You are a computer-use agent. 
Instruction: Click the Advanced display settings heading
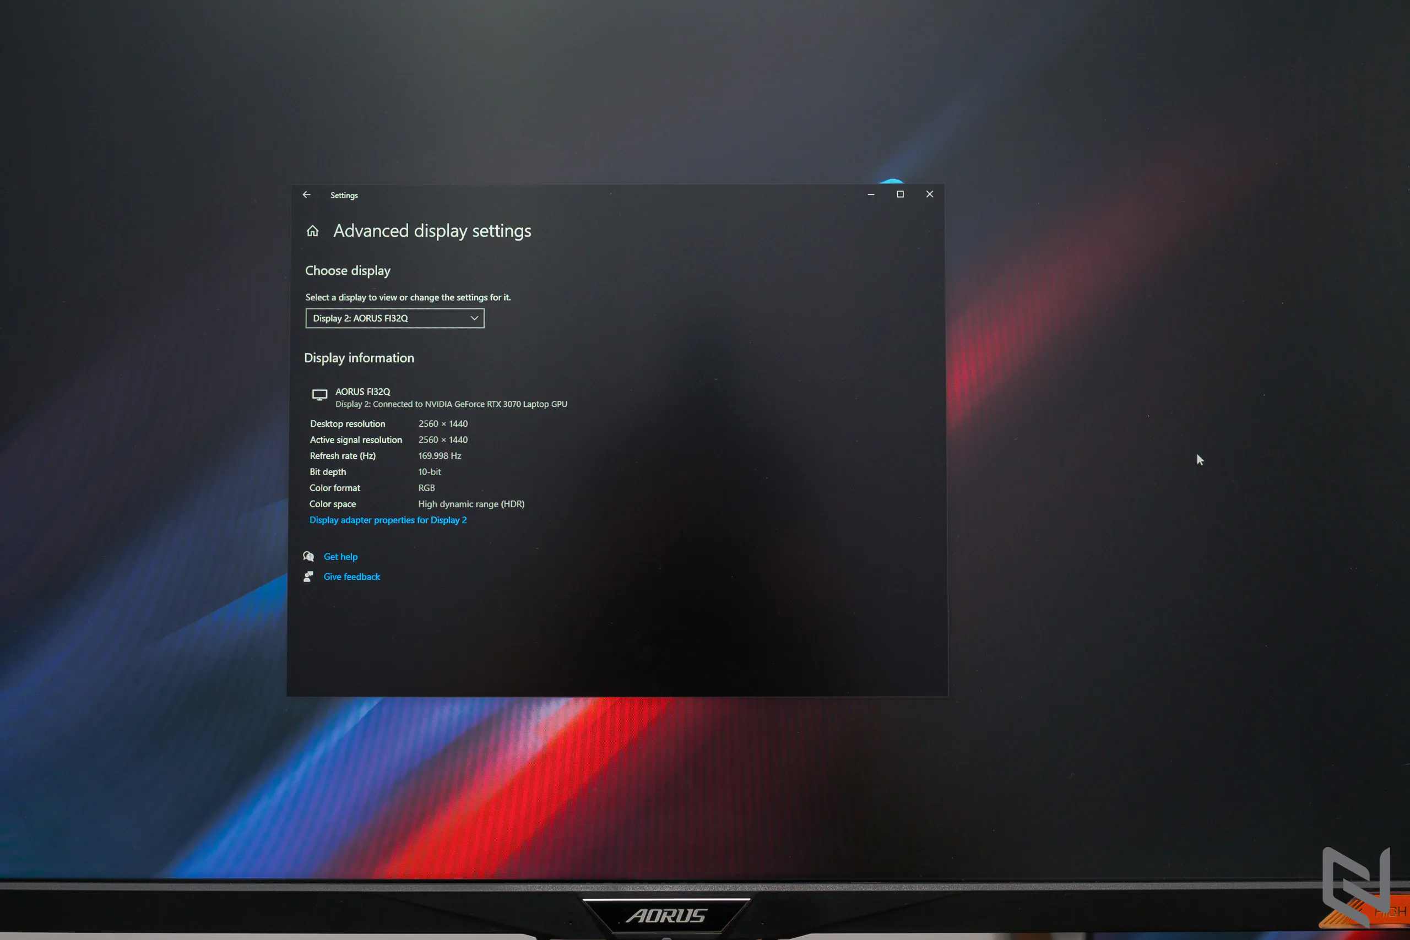point(432,231)
